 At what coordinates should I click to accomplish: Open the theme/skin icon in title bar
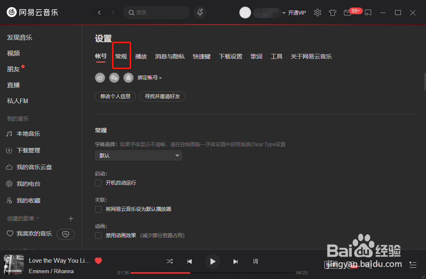[332, 13]
